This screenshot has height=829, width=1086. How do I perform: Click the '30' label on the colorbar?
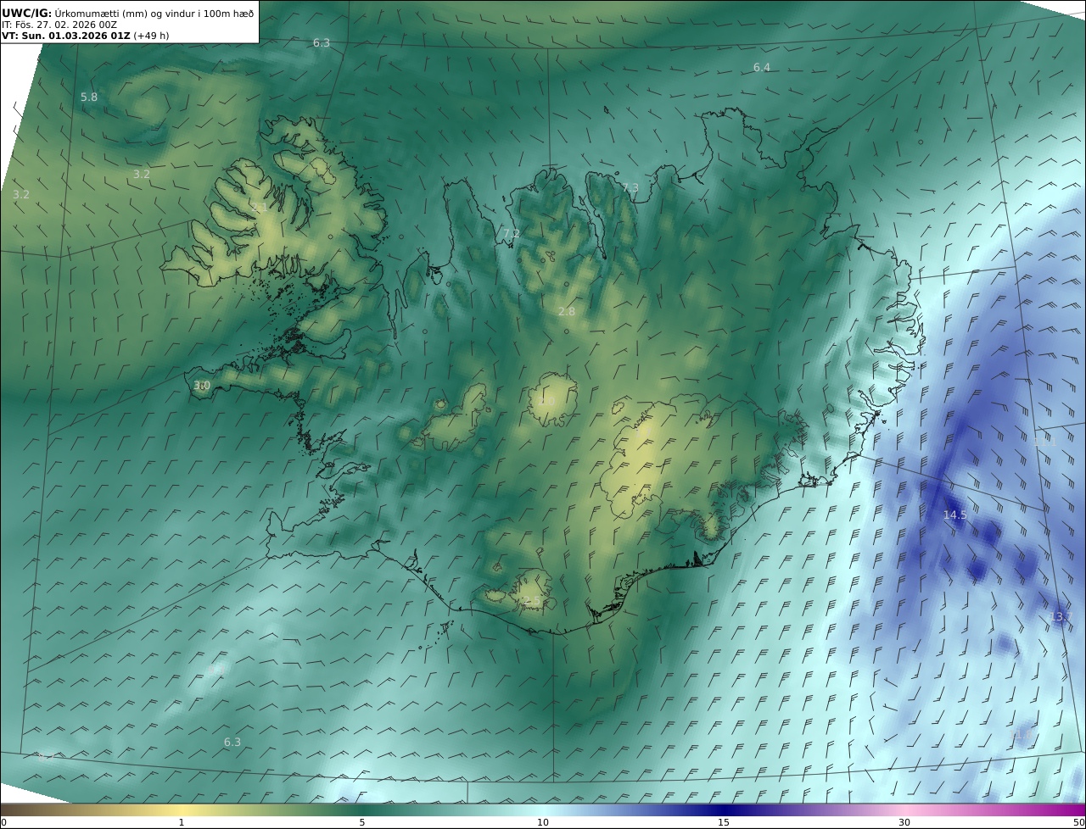pyautogui.click(x=904, y=822)
